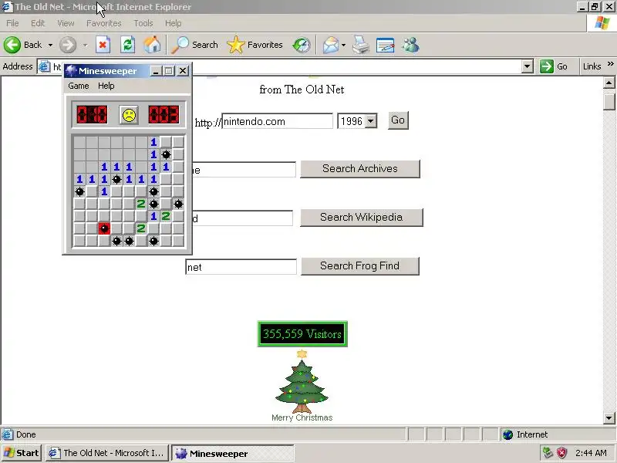Click the 355,559 Visitors counter
The image size is (617, 463).
[302, 334]
